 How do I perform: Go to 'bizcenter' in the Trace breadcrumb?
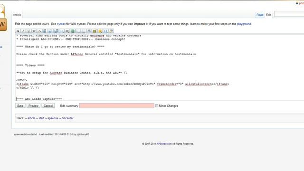coord(67,118)
